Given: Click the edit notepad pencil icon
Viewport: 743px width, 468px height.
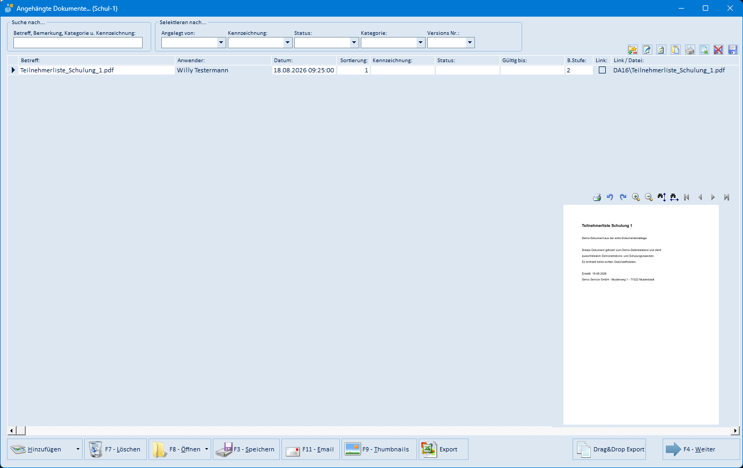Looking at the screenshot, I should coord(647,50).
